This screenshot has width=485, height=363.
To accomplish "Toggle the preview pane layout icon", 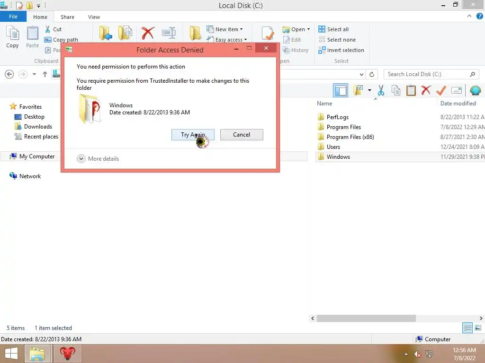I will (340, 90).
